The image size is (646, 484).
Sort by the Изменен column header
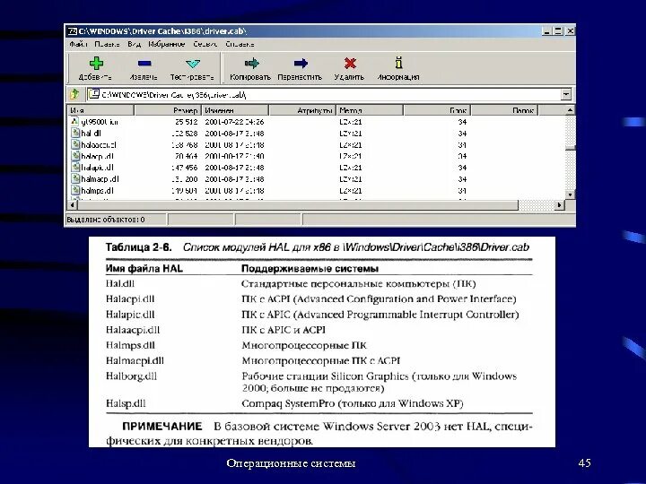235,110
